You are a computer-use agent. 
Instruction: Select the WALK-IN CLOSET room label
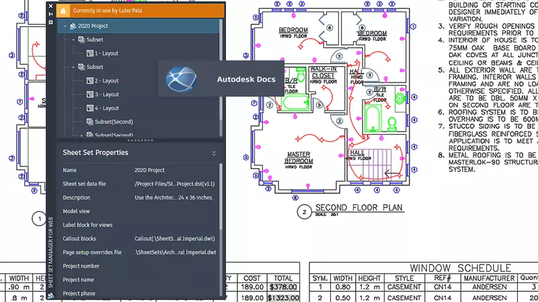point(323,72)
